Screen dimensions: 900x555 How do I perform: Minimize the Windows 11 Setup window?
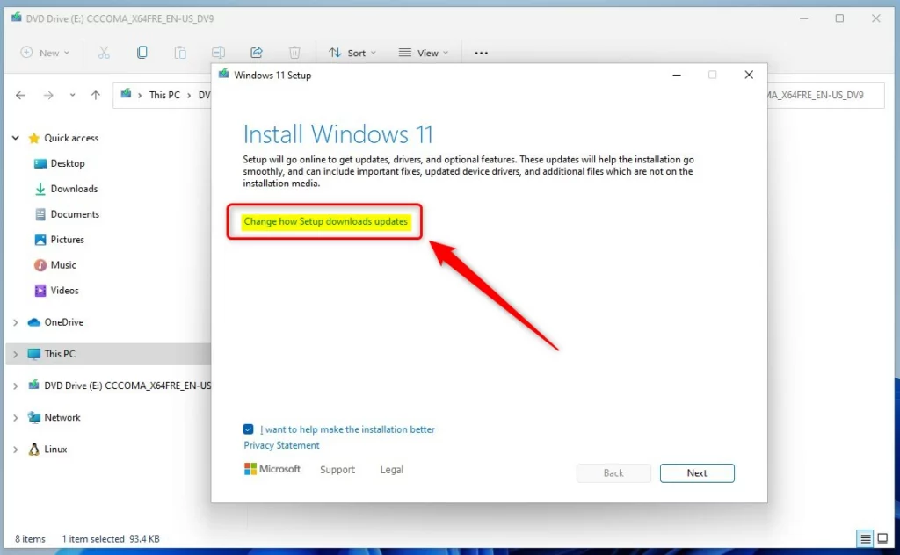coord(677,76)
